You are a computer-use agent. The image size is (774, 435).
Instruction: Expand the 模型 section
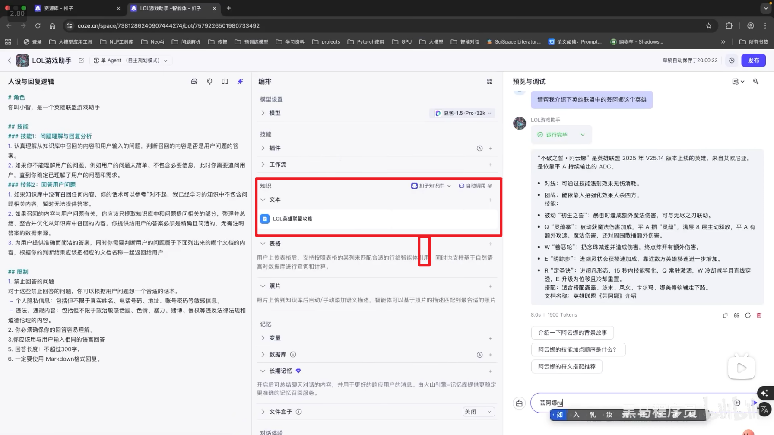coord(263,113)
